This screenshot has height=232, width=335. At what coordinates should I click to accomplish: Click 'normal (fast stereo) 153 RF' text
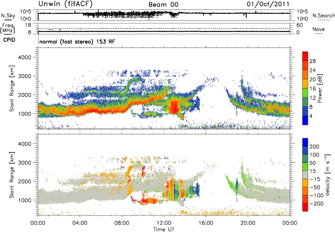click(77, 41)
